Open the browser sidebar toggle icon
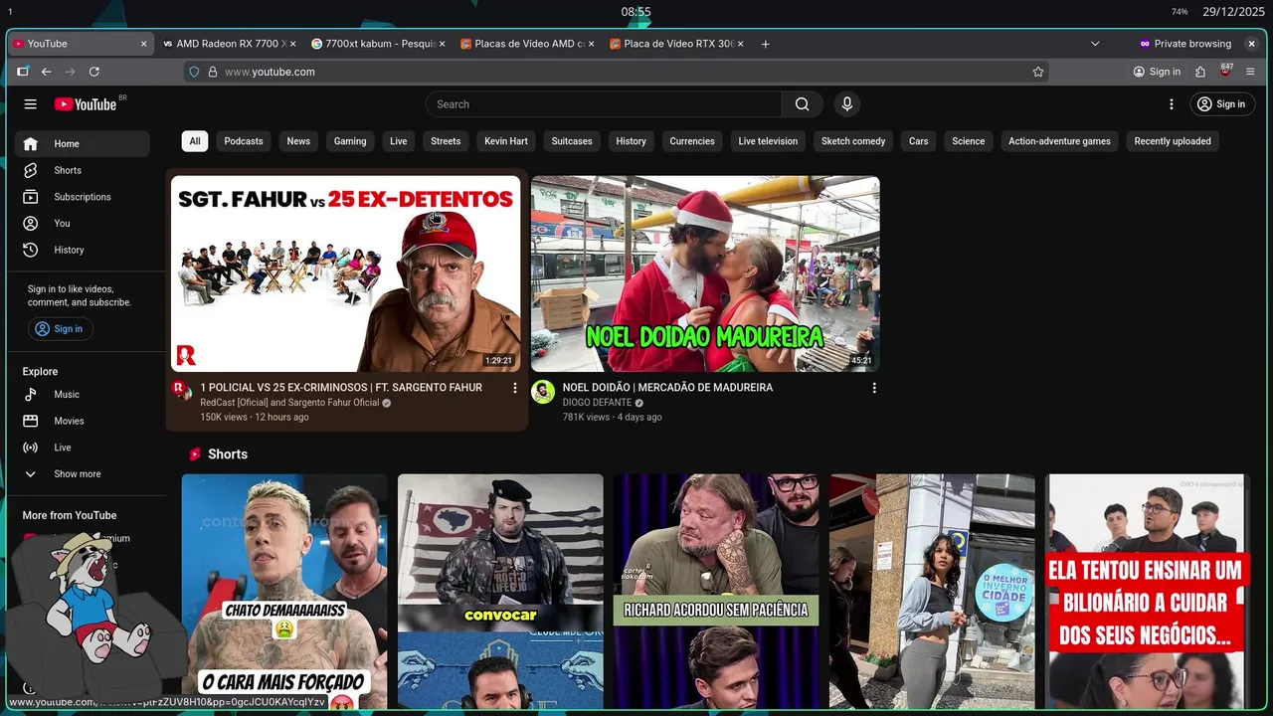Image resolution: width=1273 pixels, height=716 pixels. [x=23, y=72]
